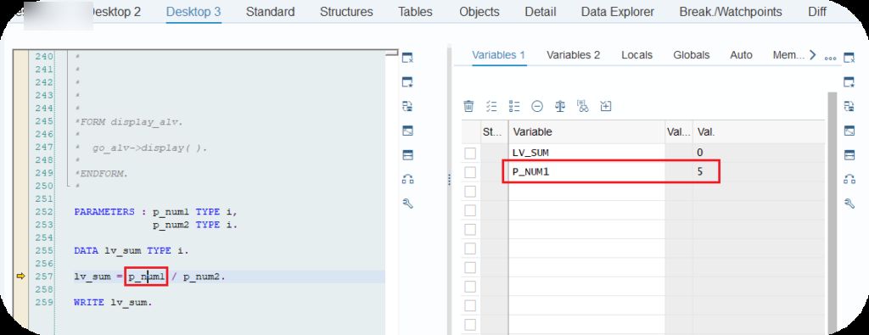Click wrench settings icon beside variables panel
This screenshot has height=335, width=869.
849,204
